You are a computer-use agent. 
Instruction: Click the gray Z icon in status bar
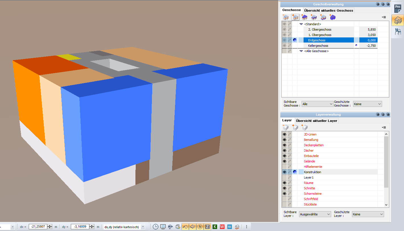[207, 226]
